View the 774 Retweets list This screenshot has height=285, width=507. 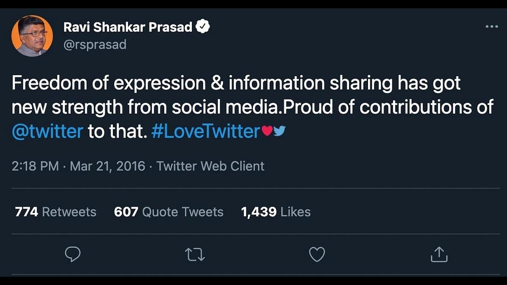coord(55,212)
